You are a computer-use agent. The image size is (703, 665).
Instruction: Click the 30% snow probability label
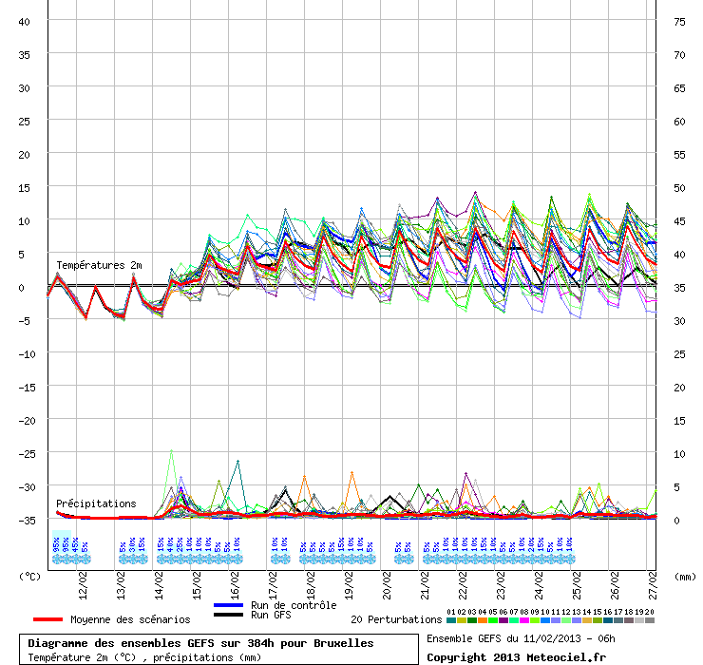pos(132,544)
